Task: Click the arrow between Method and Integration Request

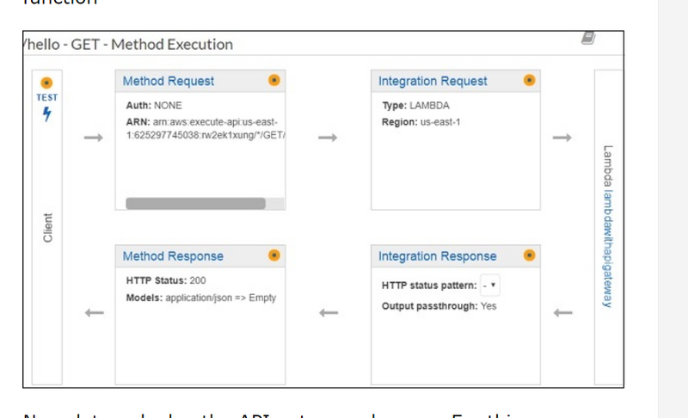Action: pos(328,137)
